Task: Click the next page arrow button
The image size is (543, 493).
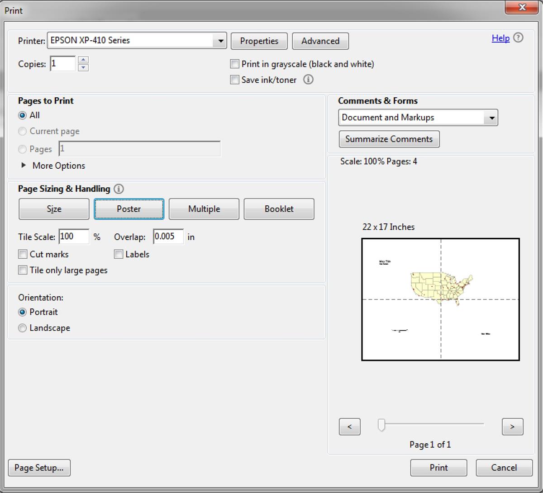Action: (x=512, y=427)
